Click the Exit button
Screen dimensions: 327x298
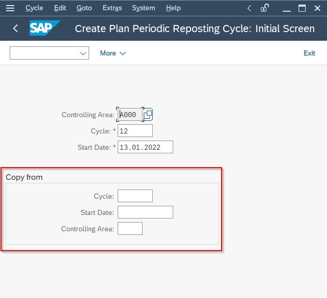[x=309, y=53]
